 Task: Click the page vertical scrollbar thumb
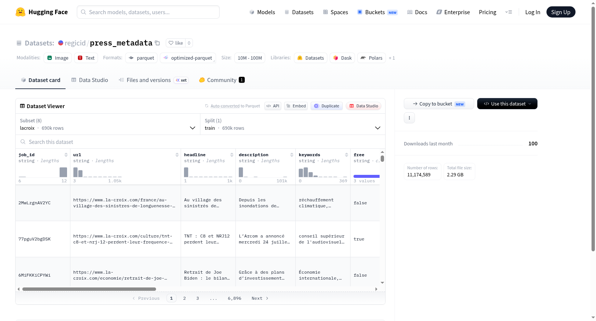click(x=593, y=129)
